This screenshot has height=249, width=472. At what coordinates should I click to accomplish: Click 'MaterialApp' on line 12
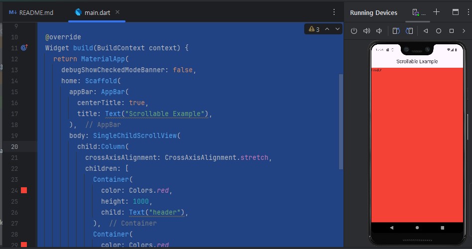point(103,59)
